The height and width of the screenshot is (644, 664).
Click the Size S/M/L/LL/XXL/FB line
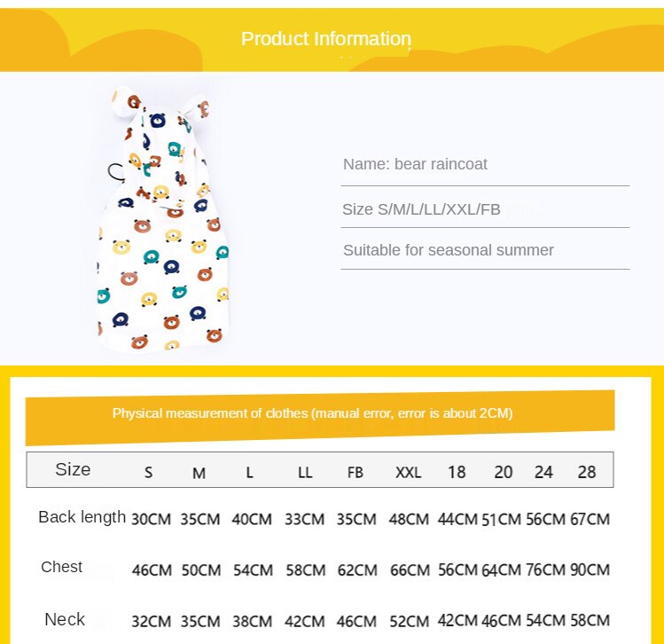coord(421,209)
